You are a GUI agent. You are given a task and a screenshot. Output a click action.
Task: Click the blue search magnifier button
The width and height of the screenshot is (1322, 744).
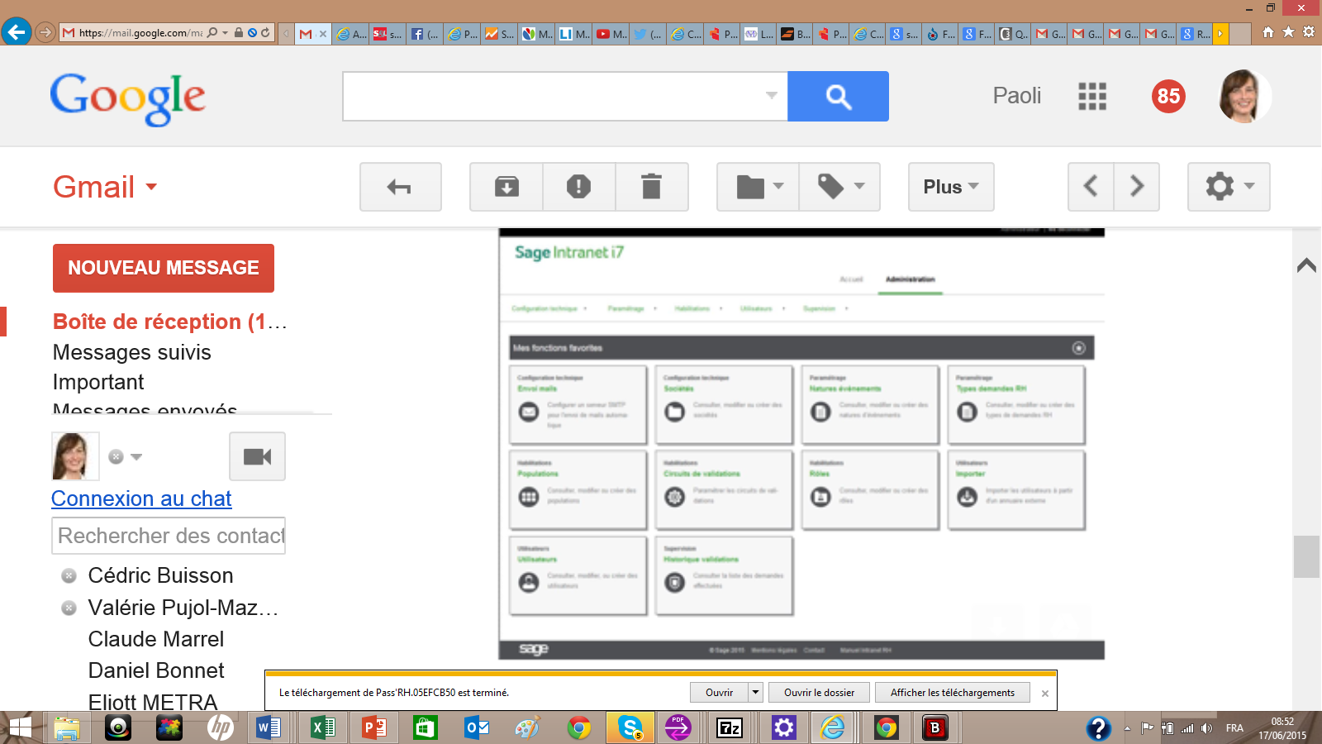click(838, 97)
